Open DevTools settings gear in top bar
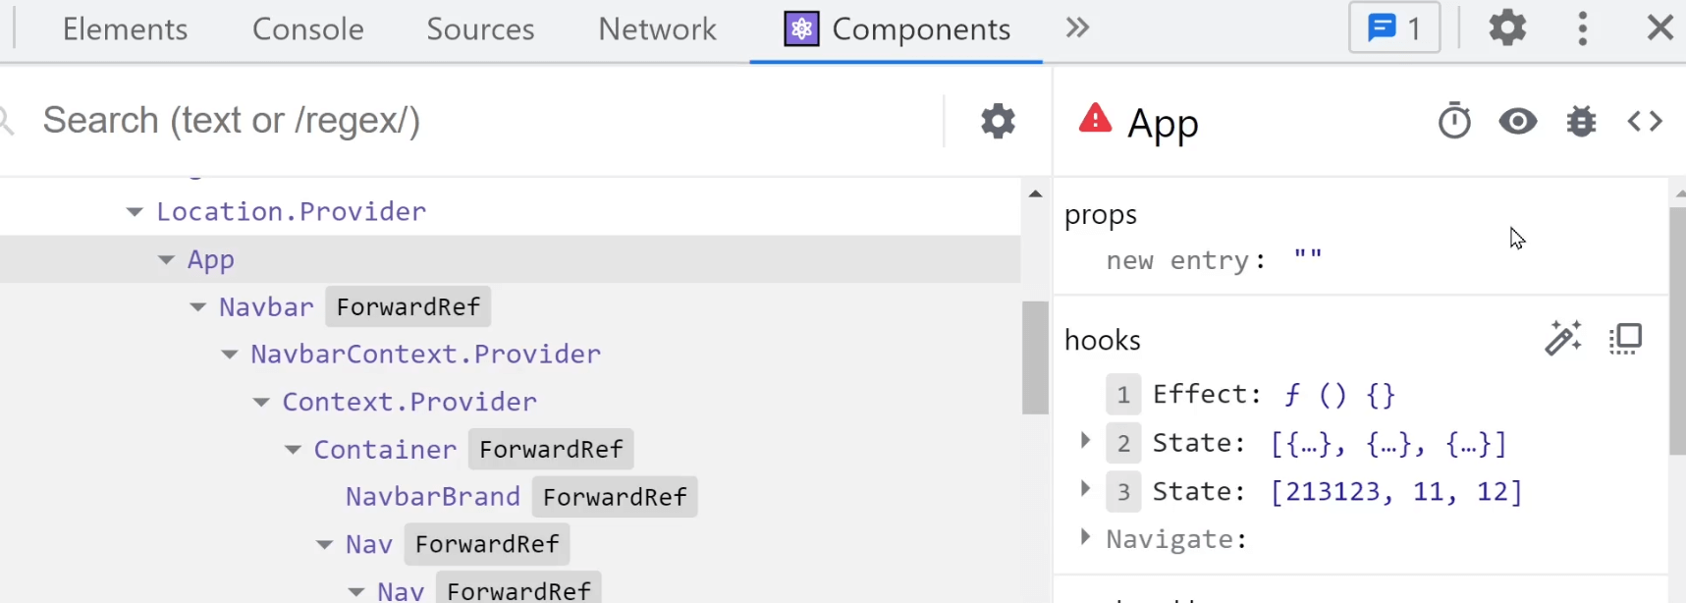This screenshot has width=1686, height=603. point(1507,27)
